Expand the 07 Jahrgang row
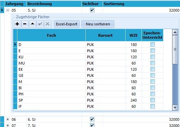Screen dimensions: 180x127 point(8,125)
